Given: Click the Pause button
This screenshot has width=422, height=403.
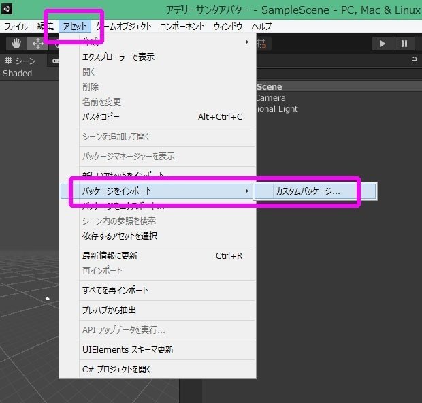Looking at the screenshot, I should (404, 44).
